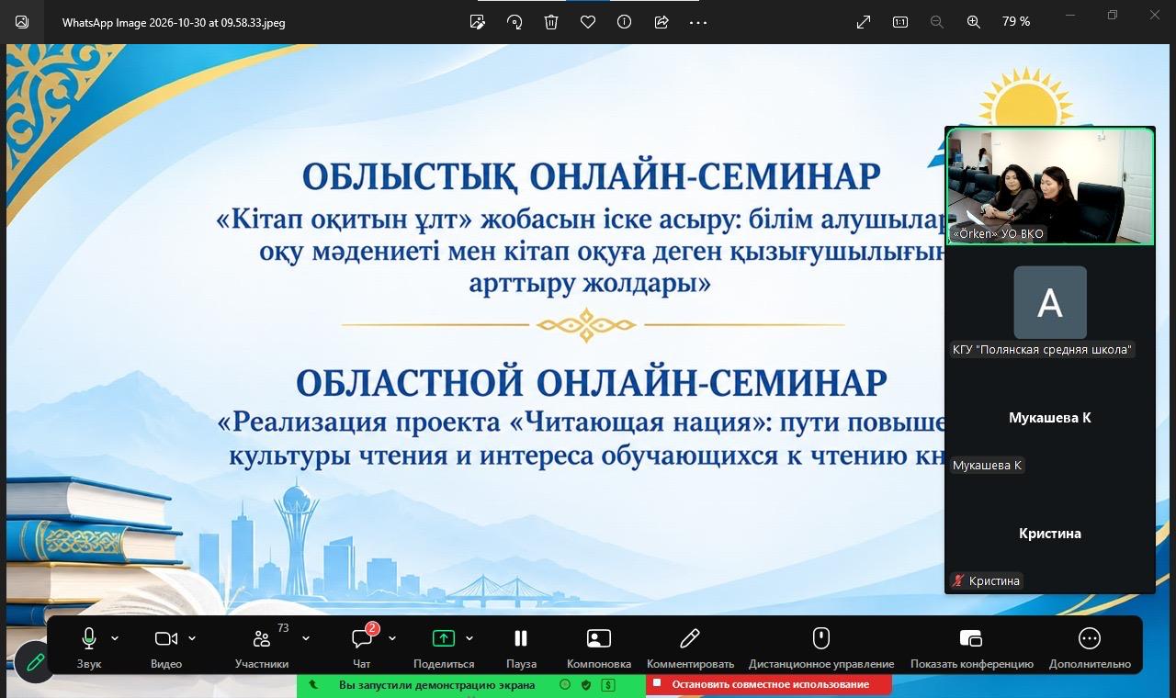Open the image editing tool in Photos

coord(478,22)
